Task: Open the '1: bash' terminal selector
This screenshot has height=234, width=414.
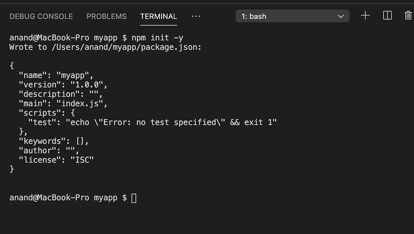Action: [293, 16]
